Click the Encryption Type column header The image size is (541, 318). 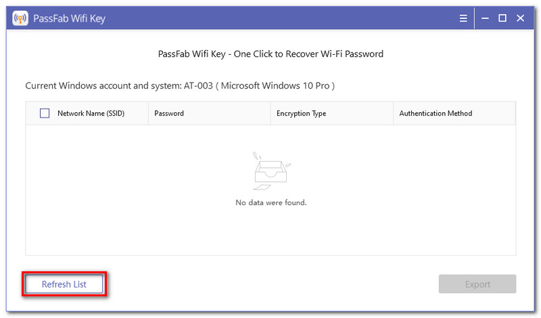301,113
